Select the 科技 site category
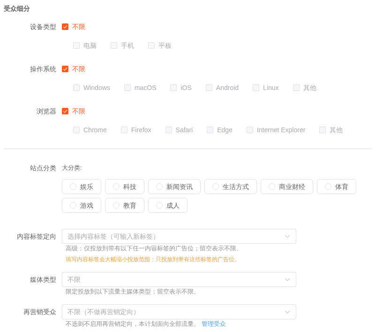 (x=125, y=187)
